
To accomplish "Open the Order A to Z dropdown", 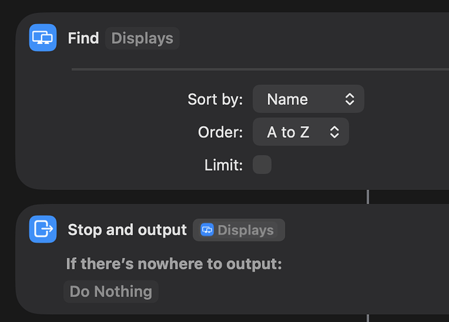I will pos(301,132).
